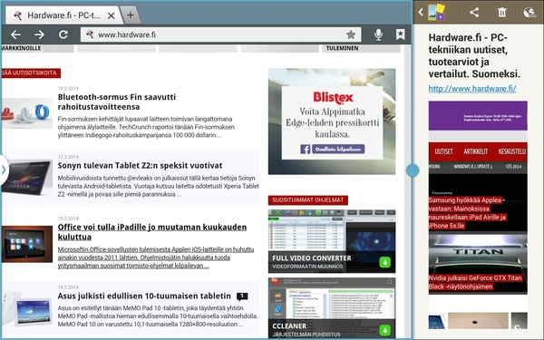The width and height of the screenshot is (544, 340).
Task: Open comment bubble icon on Asus article
Action: (x=242, y=296)
